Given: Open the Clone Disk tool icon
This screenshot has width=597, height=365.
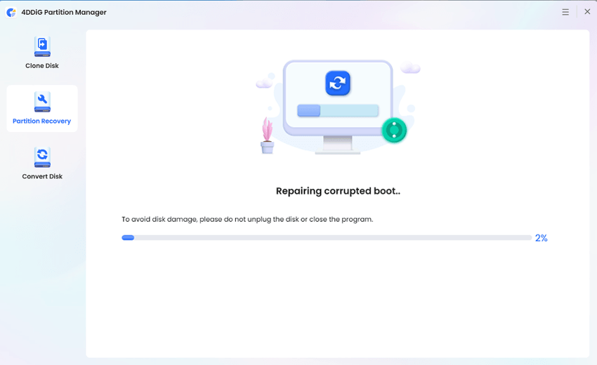Looking at the screenshot, I should 42,47.
